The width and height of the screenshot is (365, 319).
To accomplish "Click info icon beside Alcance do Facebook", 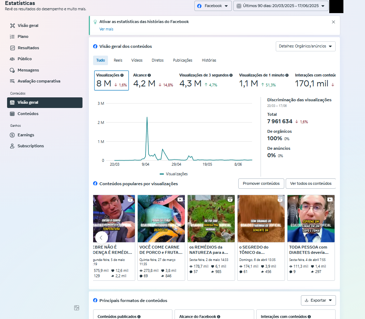I will 218,317.
